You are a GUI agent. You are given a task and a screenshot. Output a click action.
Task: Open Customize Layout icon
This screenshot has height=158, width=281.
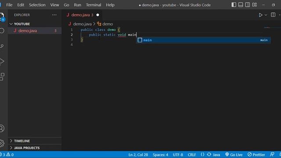coord(255,5)
